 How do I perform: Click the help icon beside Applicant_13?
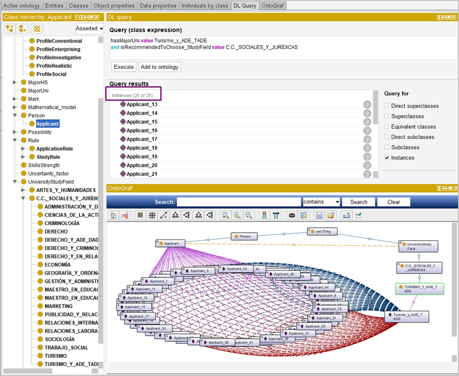coord(367,105)
